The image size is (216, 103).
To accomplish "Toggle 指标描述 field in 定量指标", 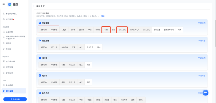I will pyautogui.click(x=157, y=30).
